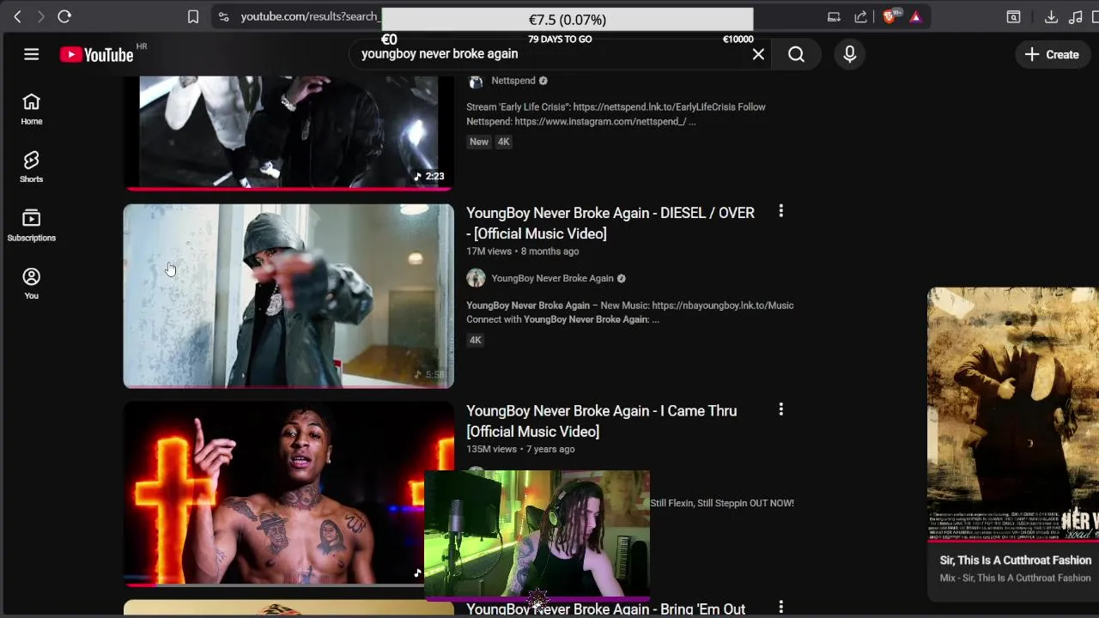
Task: Open Shorts in the sidebar
Action: pyautogui.click(x=32, y=167)
